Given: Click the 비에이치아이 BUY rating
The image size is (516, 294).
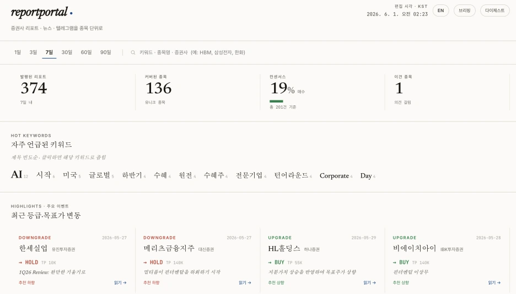Looking at the screenshot, I should (404, 263).
